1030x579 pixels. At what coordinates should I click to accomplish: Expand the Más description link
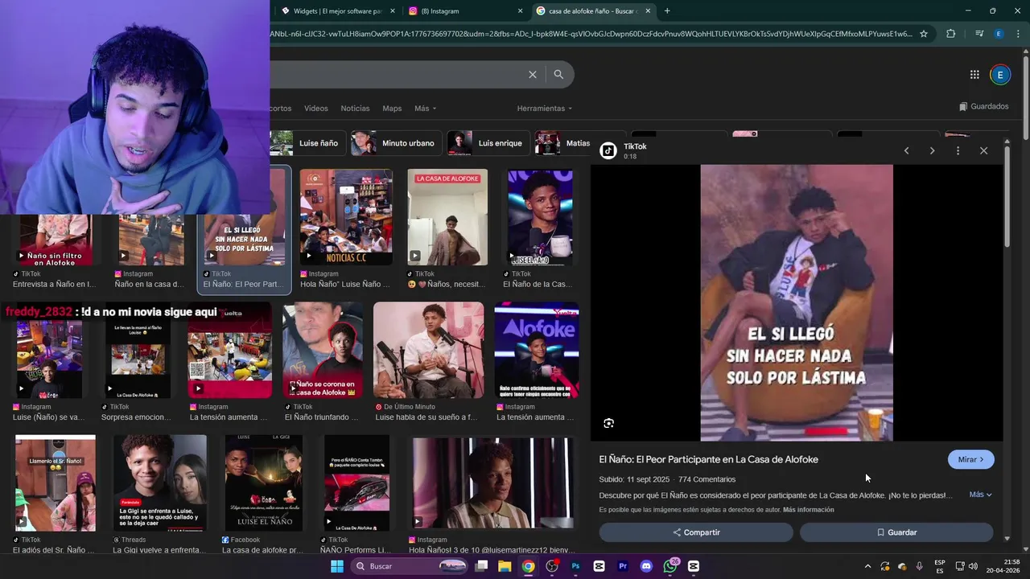click(x=980, y=495)
